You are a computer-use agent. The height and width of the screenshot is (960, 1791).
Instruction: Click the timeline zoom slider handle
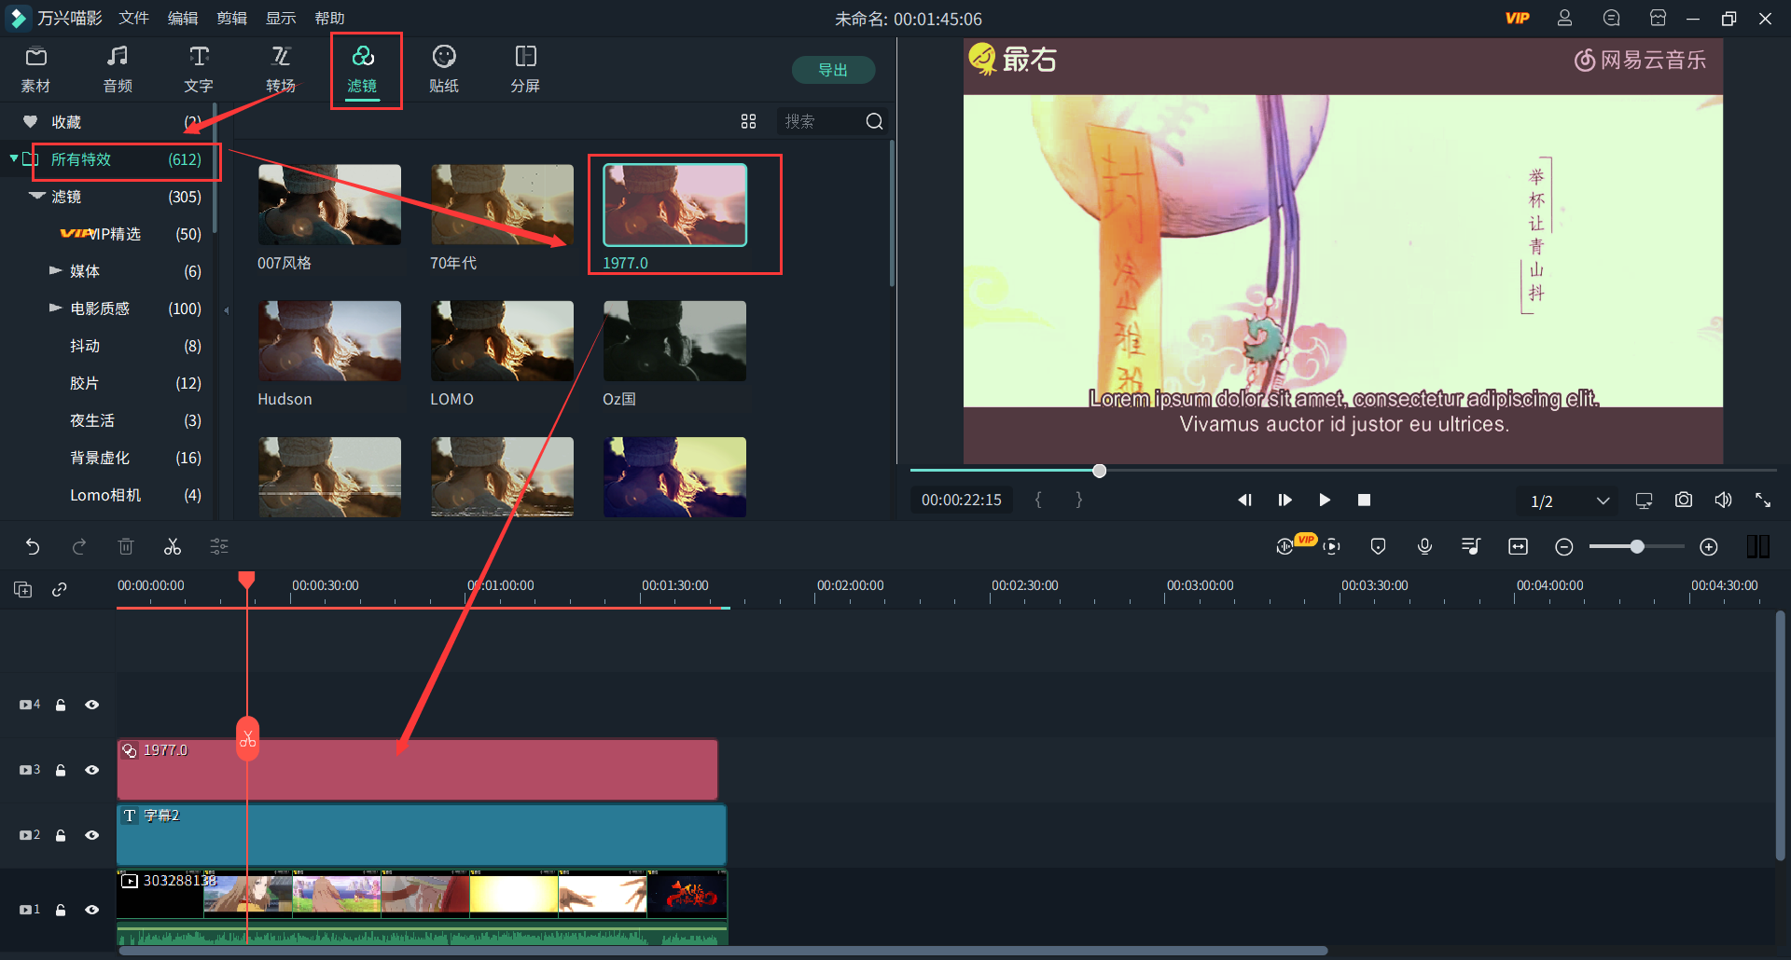(1637, 547)
